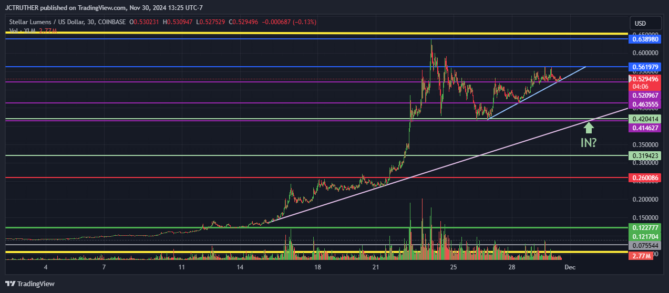Click the Dec label on time axis

coord(570,267)
